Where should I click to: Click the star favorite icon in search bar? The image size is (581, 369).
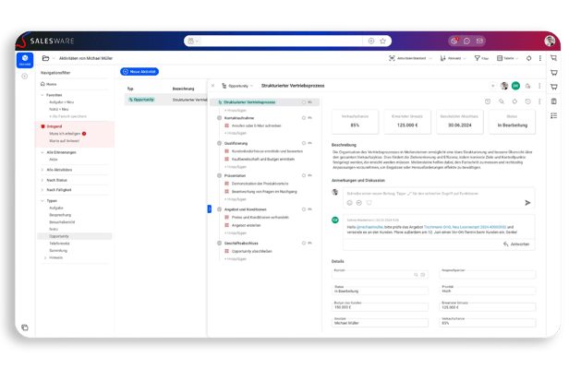coord(382,42)
